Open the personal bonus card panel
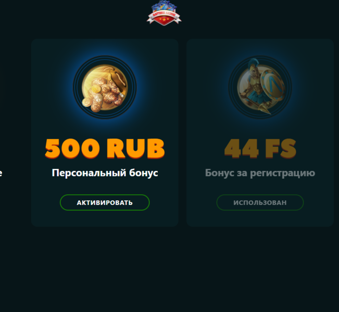The height and width of the screenshot is (312, 339). [x=105, y=133]
